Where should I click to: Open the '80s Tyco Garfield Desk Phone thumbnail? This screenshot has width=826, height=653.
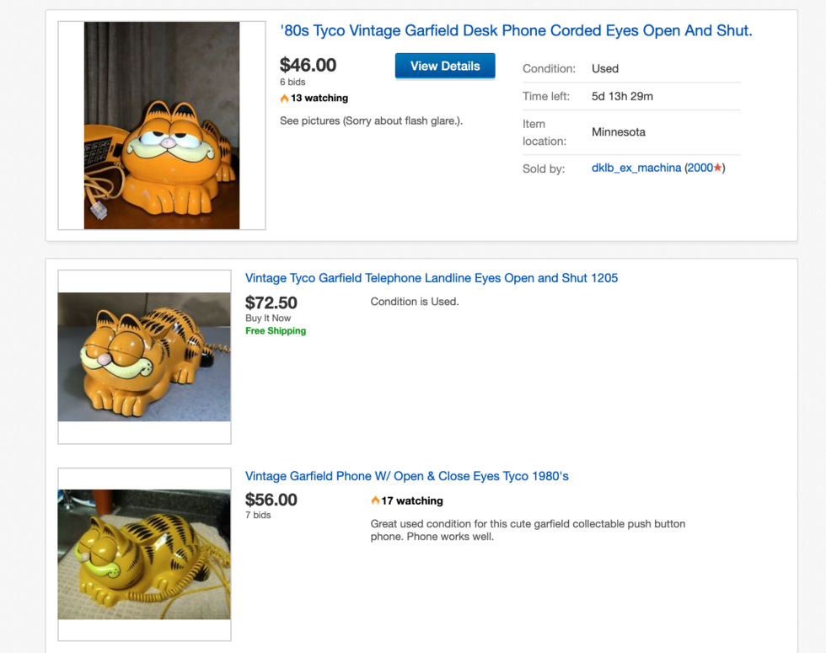point(162,126)
